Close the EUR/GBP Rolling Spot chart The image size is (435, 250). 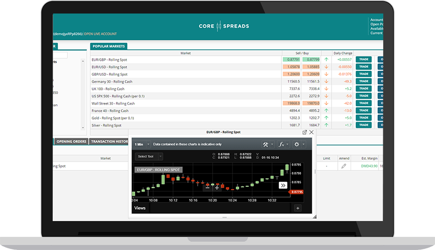click(312, 132)
